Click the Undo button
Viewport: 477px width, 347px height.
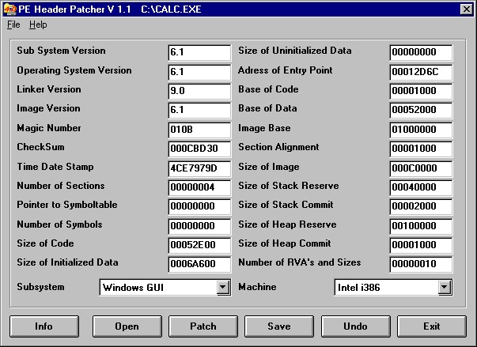coord(356,326)
